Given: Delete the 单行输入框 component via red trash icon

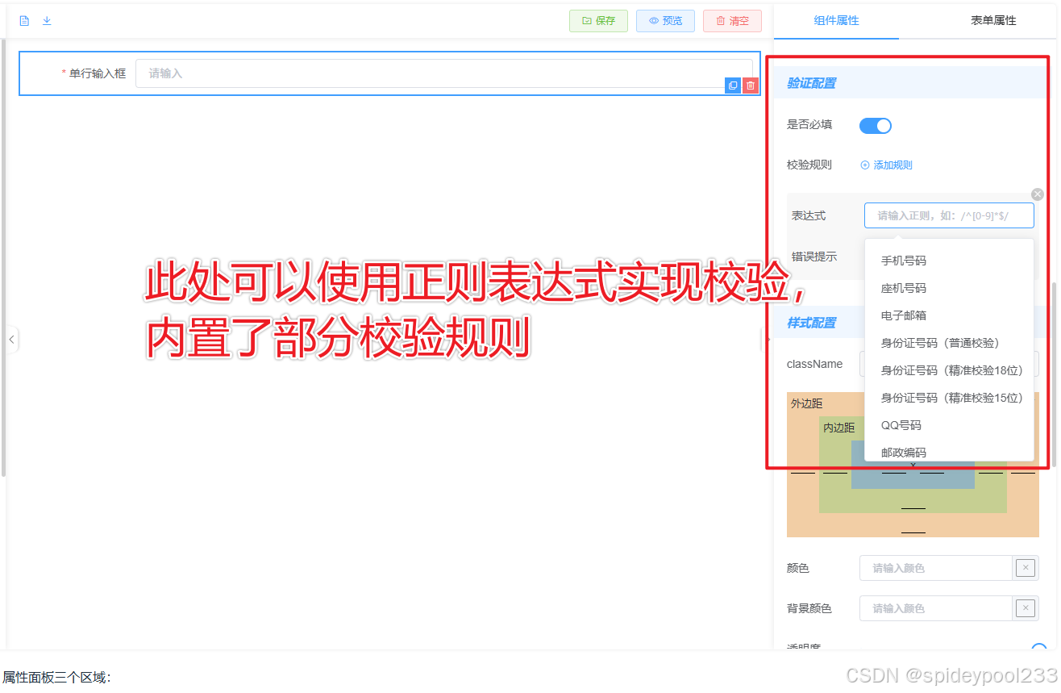Looking at the screenshot, I should 751,86.
